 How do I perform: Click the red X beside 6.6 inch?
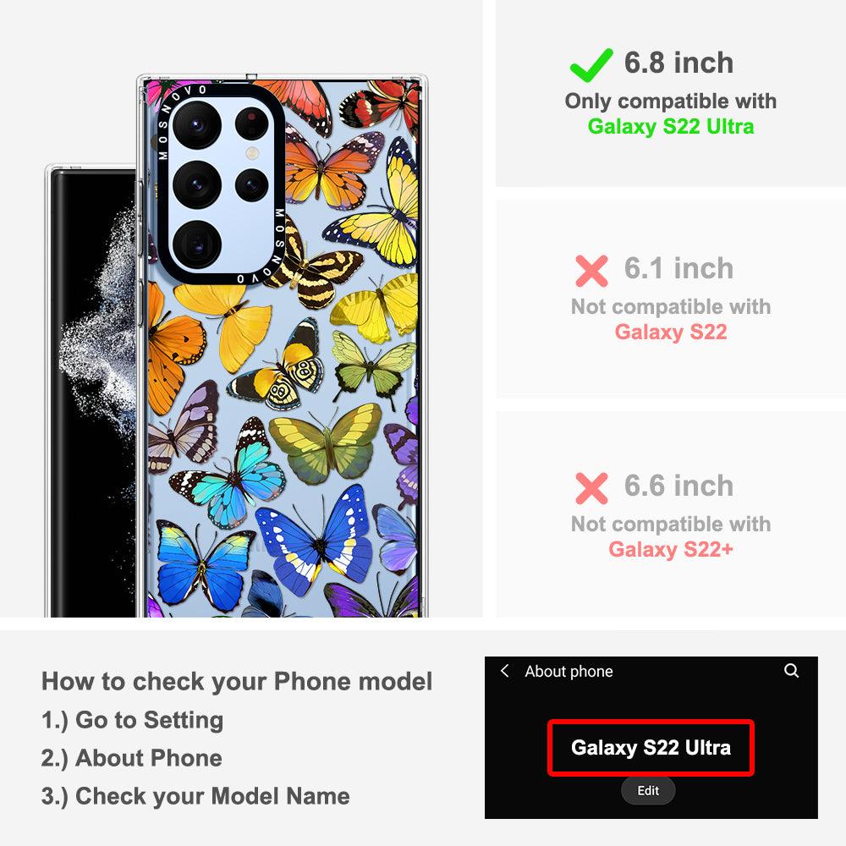(591, 488)
